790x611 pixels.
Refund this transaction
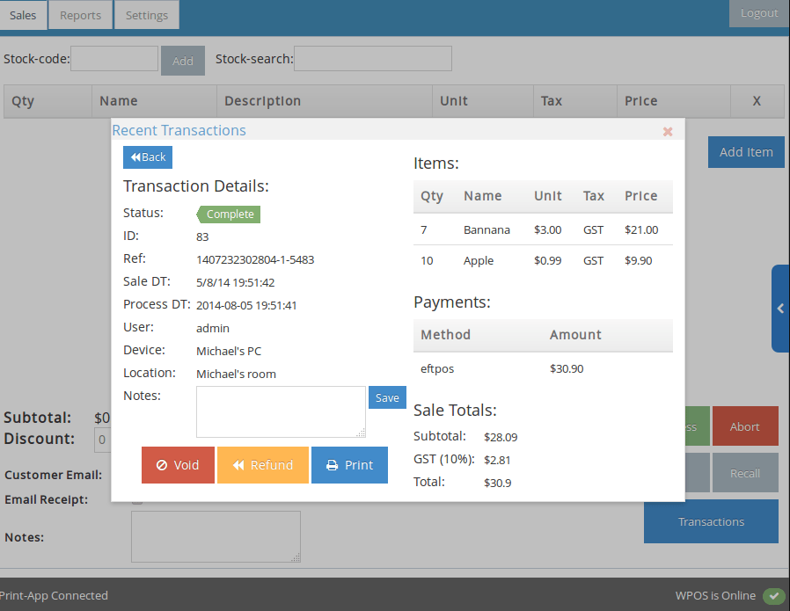point(262,465)
